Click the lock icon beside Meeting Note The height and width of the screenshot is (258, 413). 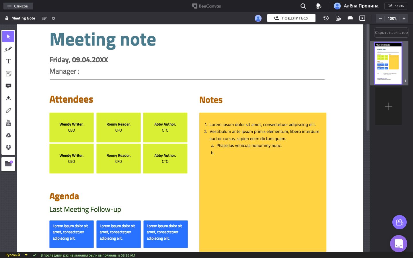tap(7, 18)
